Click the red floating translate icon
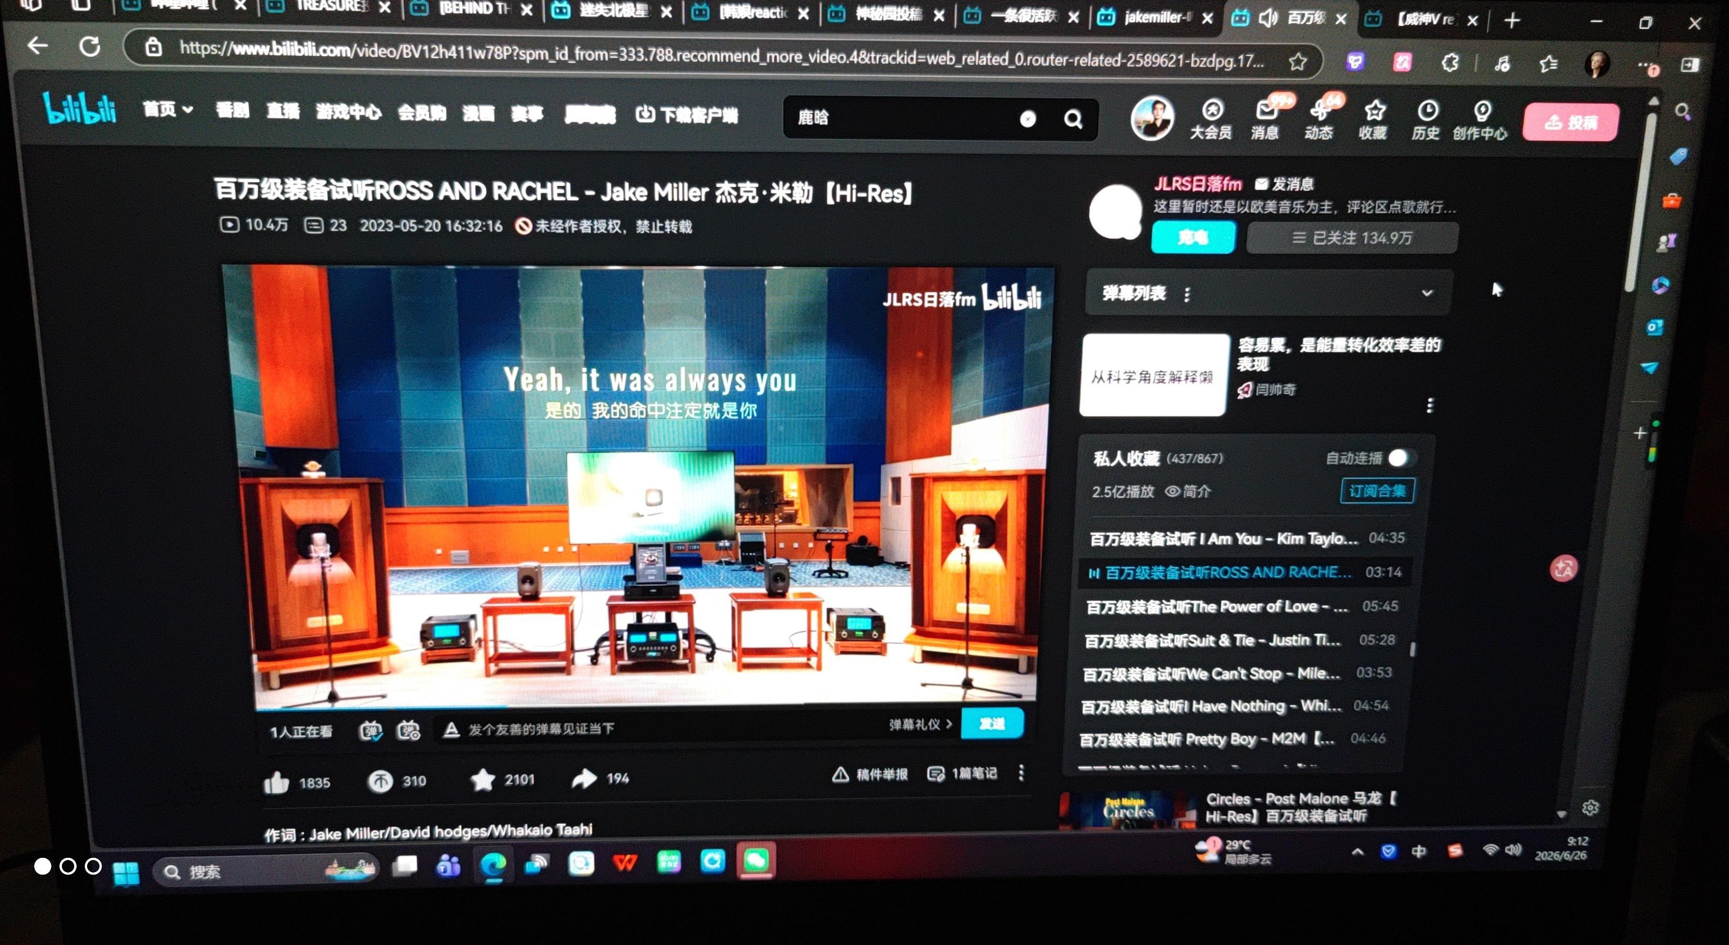The image size is (1729, 945). tap(1563, 569)
